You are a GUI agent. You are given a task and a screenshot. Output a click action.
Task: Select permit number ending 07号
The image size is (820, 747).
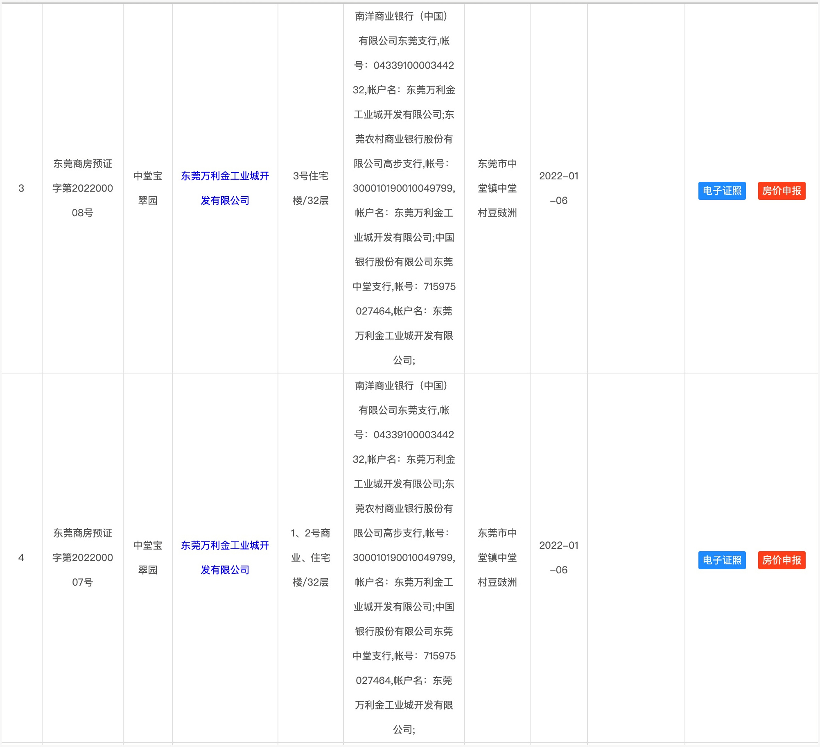[83, 558]
